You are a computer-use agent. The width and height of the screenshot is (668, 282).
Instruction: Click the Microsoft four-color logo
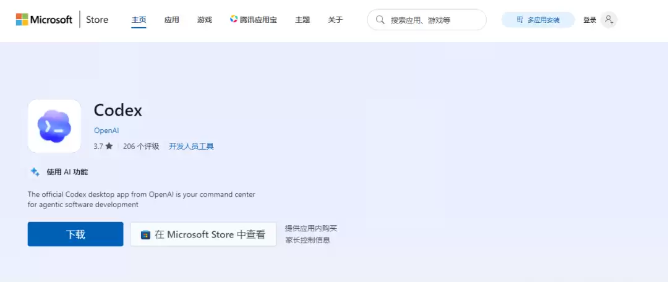(22, 20)
